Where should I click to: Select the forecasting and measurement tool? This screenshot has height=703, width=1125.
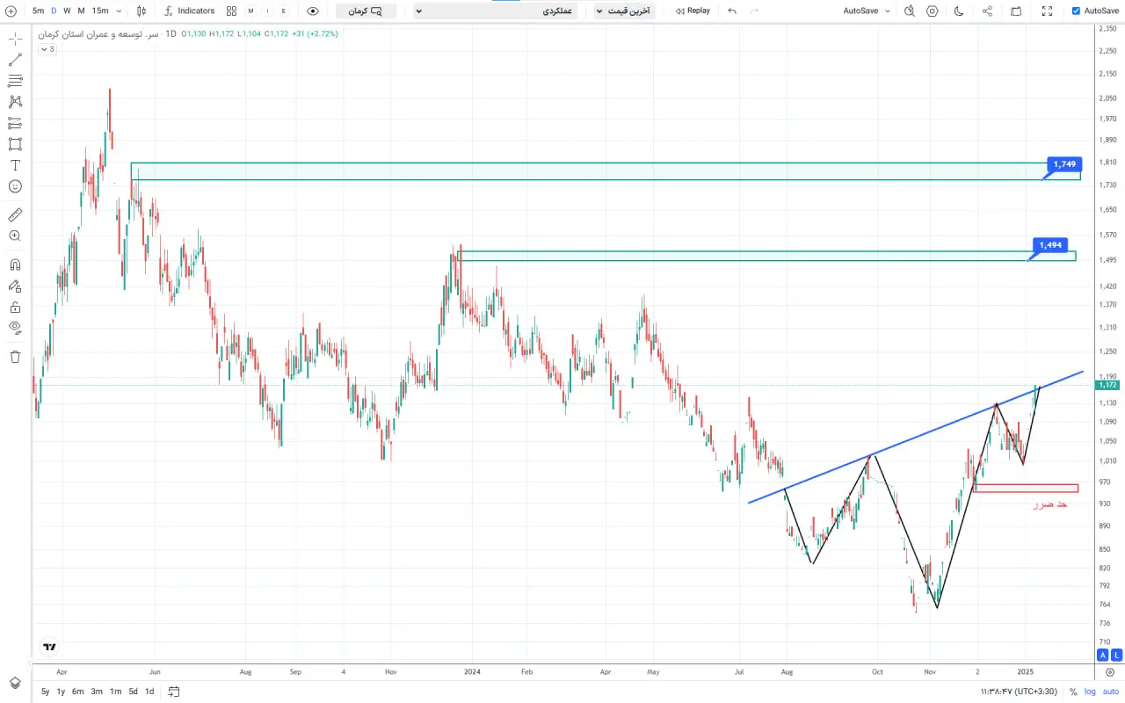(15, 123)
